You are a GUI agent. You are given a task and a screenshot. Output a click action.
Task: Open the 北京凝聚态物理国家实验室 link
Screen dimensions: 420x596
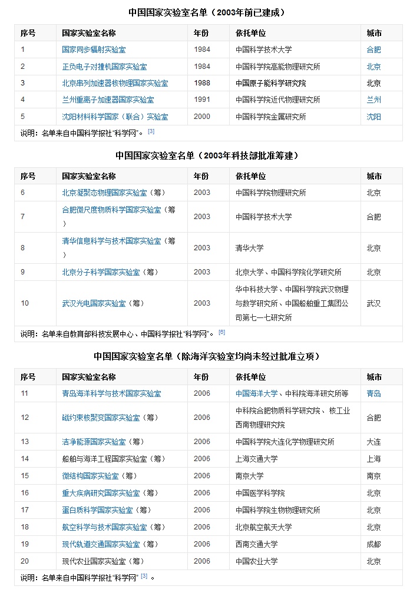click(104, 193)
